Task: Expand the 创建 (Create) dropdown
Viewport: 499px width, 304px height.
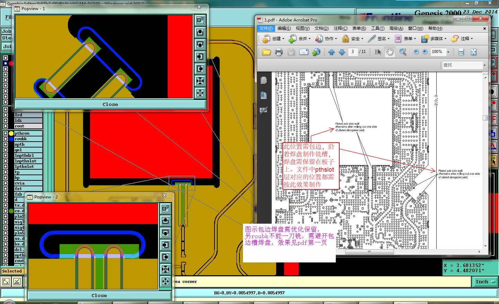Action: tap(283, 39)
